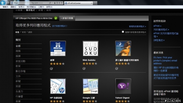Open the 工具(T) menu
Screen dimensions: 183x103
41,7
